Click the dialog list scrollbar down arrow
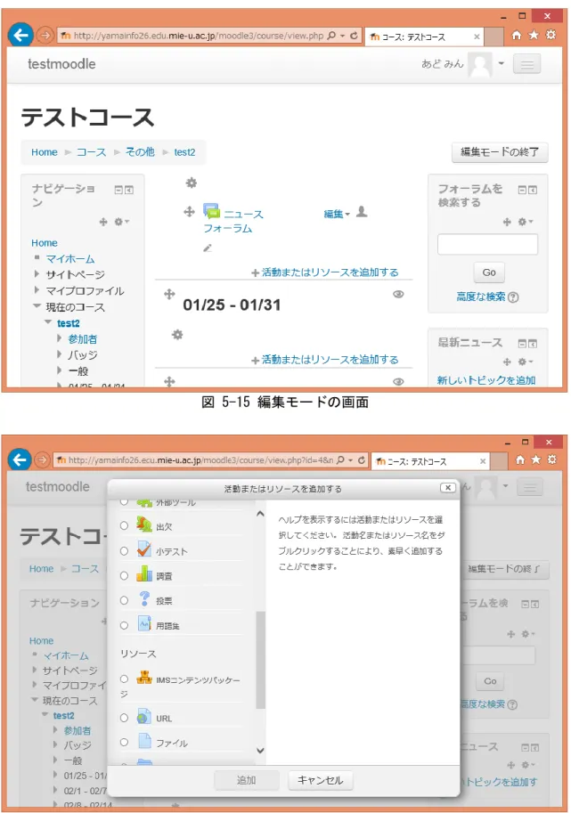Image resolution: width=571 pixels, height=813 pixels. coord(260,751)
